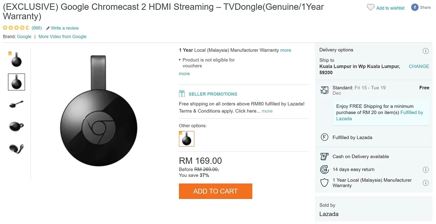The height and width of the screenshot is (224, 436).
Task: Select the Chromecast side-view thumbnail
Action: click(x=16, y=104)
